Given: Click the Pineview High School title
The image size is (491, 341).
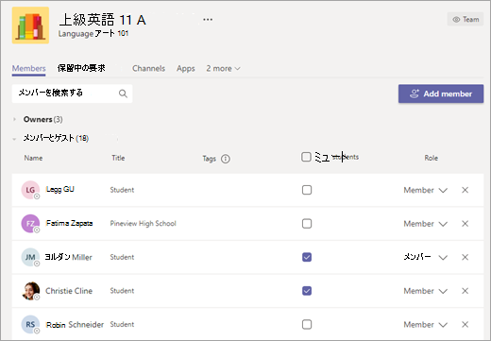Looking at the screenshot, I should [144, 224].
